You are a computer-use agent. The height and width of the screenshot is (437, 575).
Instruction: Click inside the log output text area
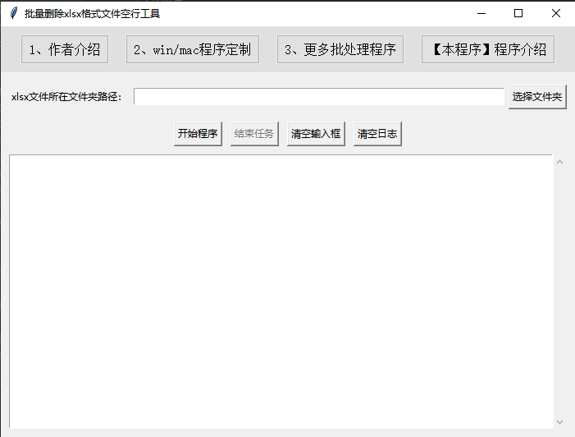tap(281, 292)
